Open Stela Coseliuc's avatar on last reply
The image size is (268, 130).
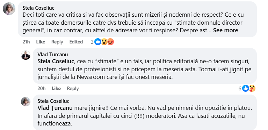[26, 102]
